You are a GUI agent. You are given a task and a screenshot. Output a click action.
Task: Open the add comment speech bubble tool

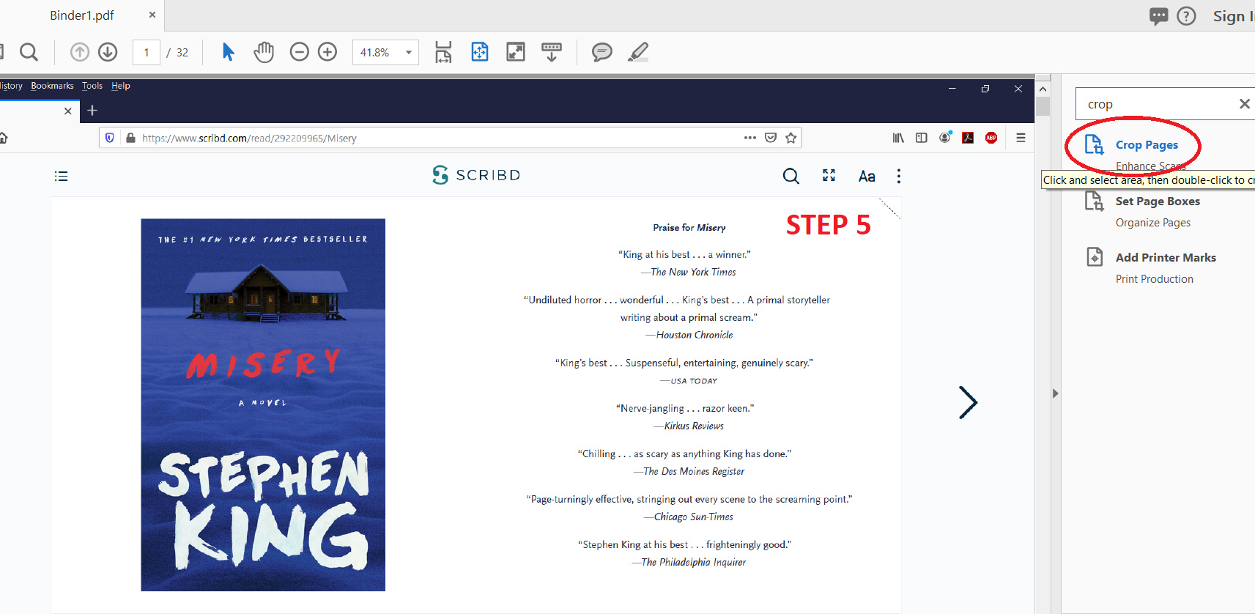[x=601, y=52]
